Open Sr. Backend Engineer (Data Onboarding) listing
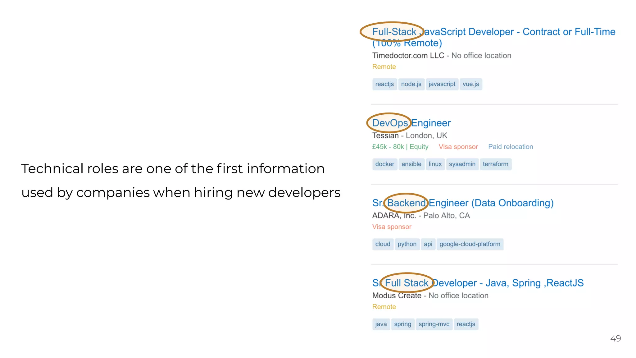 (463, 203)
